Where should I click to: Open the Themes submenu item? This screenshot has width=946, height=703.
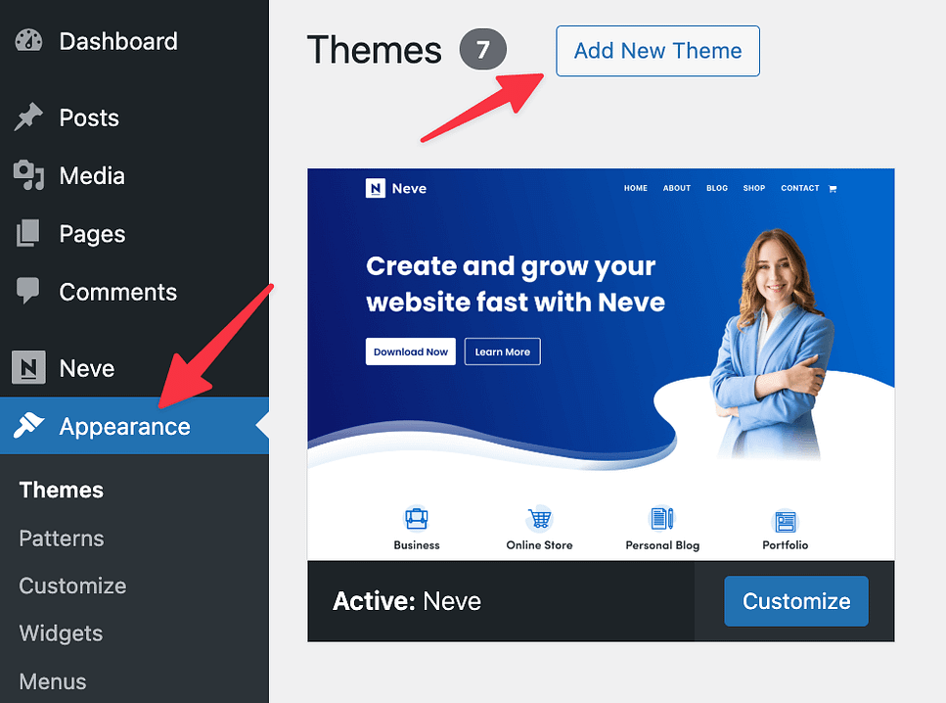(x=61, y=490)
